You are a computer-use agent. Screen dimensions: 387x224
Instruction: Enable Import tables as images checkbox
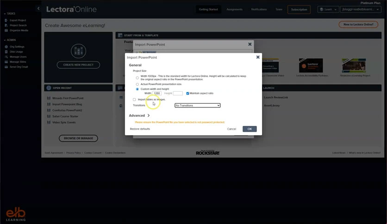tap(134, 100)
